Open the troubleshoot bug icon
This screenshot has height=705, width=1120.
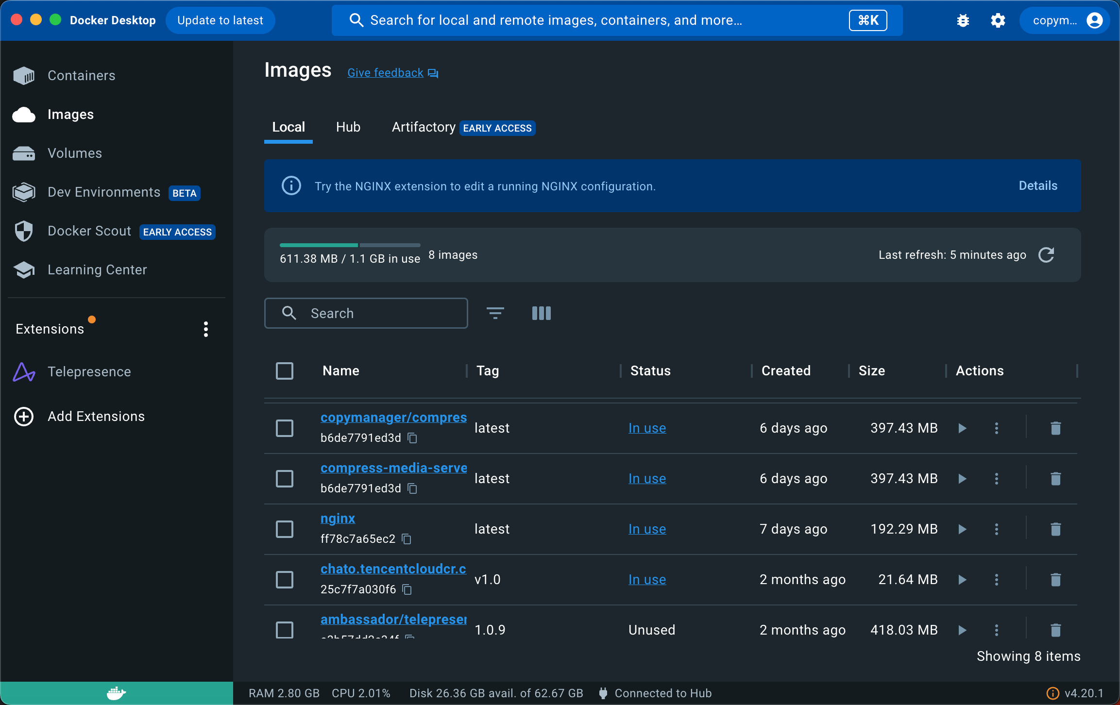pyautogui.click(x=963, y=20)
